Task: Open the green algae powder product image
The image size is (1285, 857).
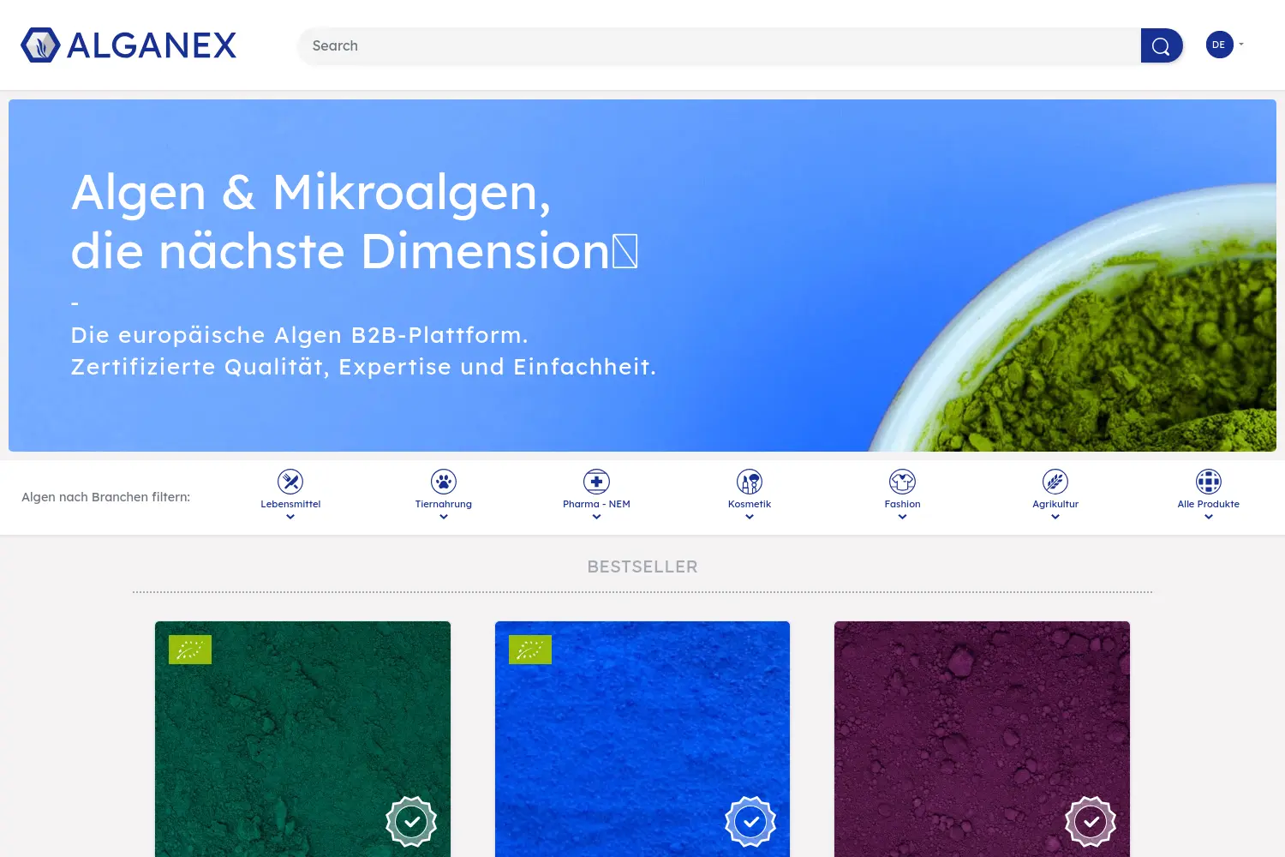Action: 302,739
